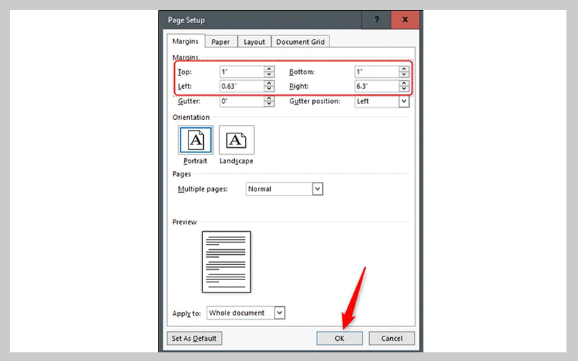Expand the Gutter position dropdown
Screen dimensions: 578x361
pyautogui.click(x=404, y=101)
